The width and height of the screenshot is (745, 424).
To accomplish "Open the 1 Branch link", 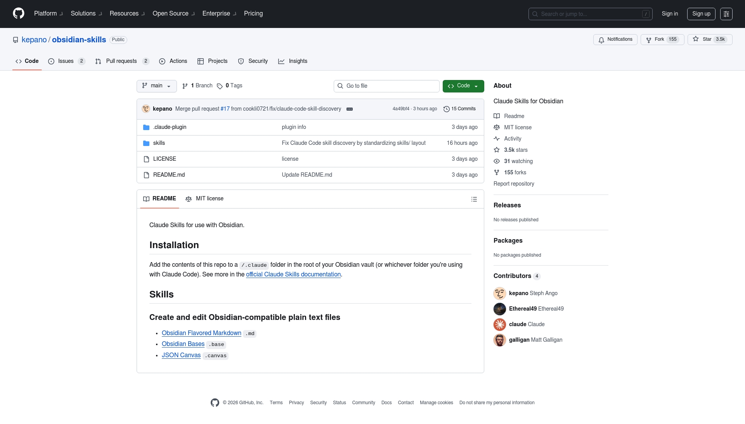I will [x=198, y=86].
